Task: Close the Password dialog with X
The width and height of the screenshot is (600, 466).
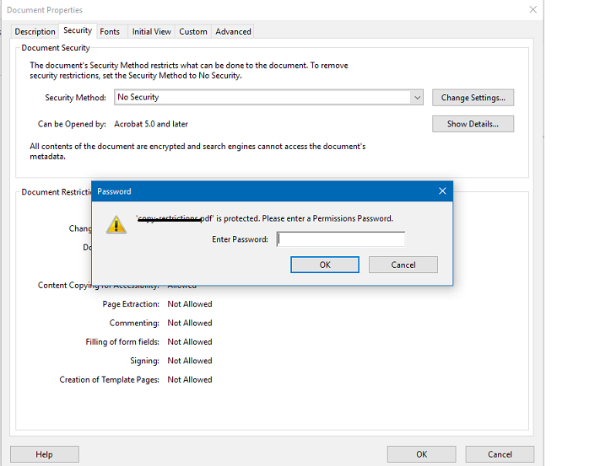Action: coord(442,191)
